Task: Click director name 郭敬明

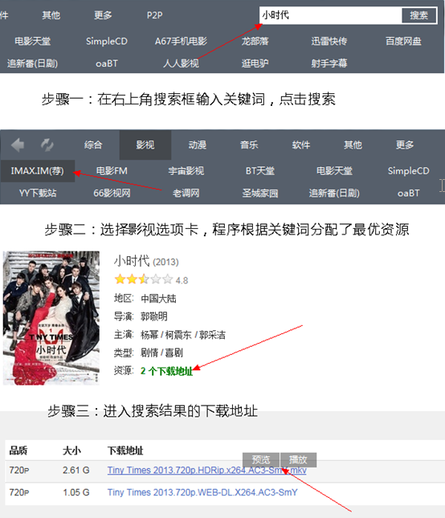Action: point(154,316)
